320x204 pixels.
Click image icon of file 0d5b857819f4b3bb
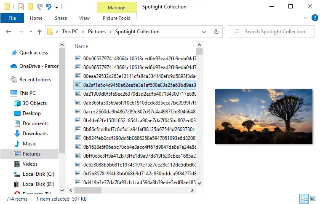coord(78,173)
